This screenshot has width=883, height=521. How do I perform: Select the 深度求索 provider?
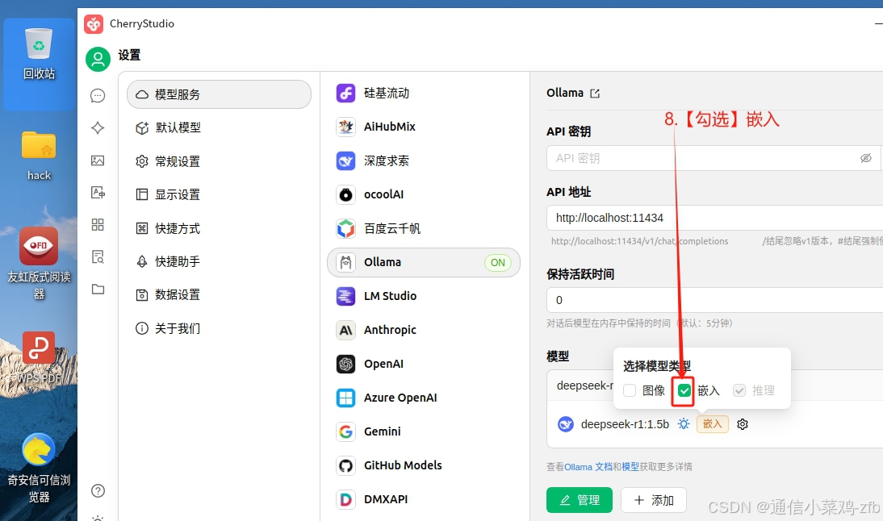(x=424, y=161)
